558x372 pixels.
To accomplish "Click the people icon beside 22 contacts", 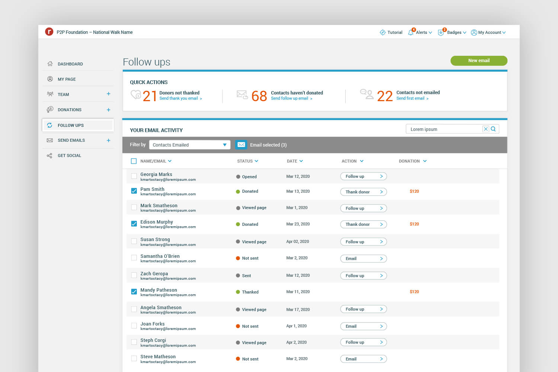I will pos(367,94).
